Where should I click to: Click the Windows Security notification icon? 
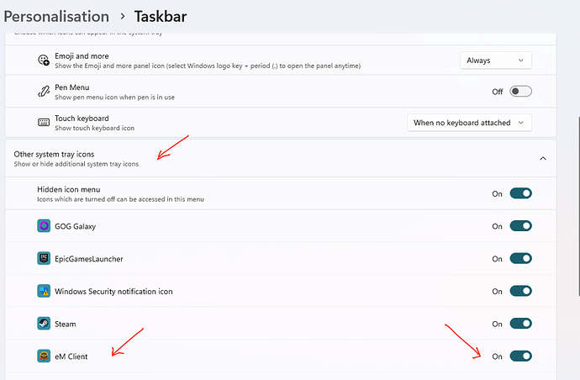click(44, 291)
